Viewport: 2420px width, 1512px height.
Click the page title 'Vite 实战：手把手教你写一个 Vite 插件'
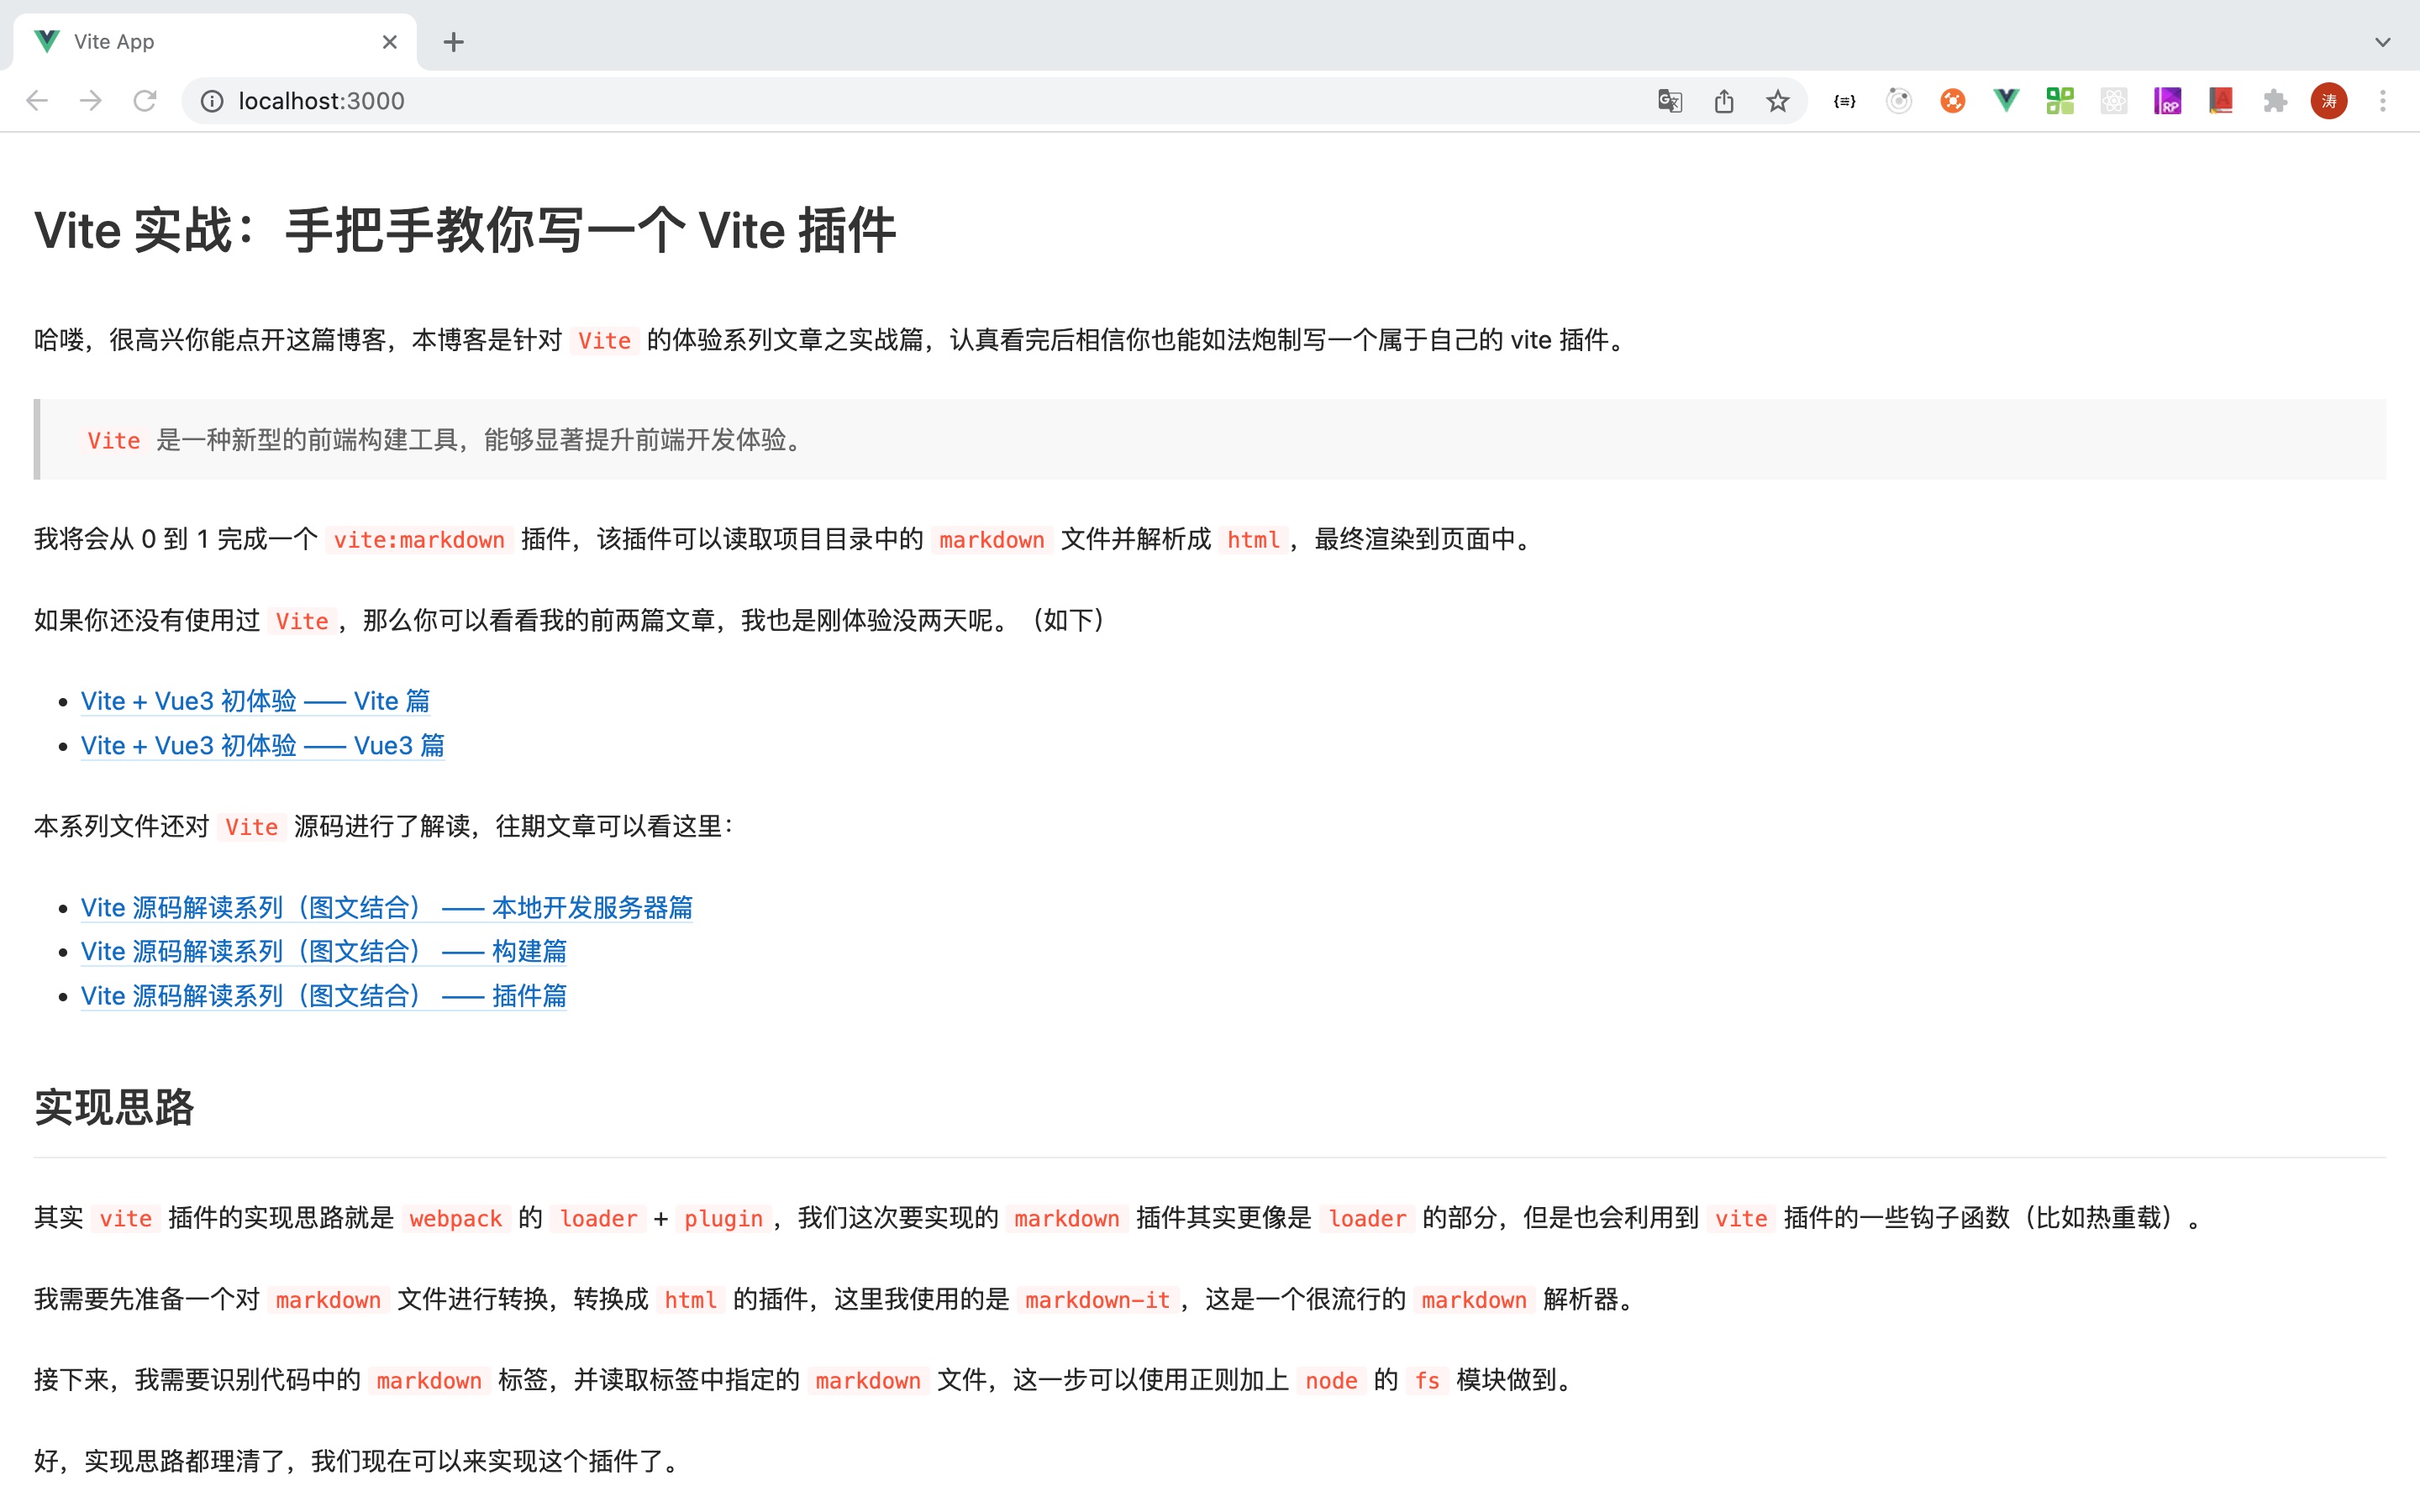465,231
